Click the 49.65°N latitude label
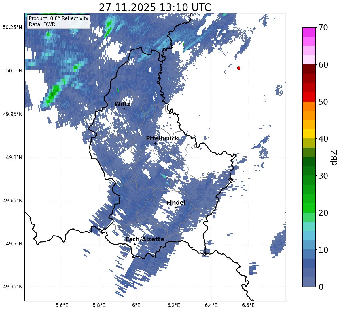Viewport: 341px width, 311px height. (12, 201)
